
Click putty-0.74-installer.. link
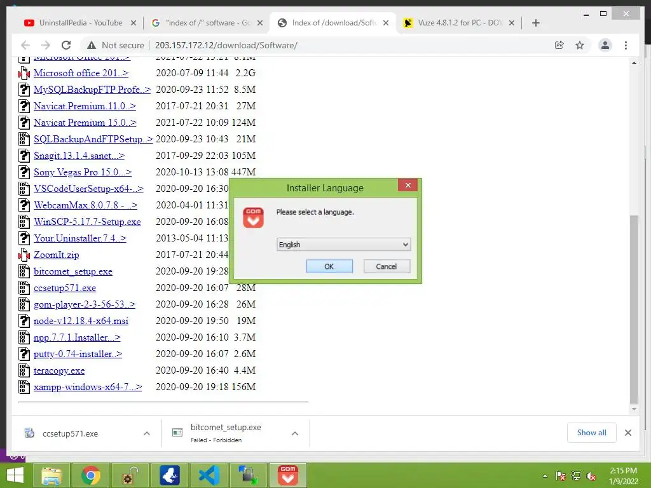click(x=78, y=355)
